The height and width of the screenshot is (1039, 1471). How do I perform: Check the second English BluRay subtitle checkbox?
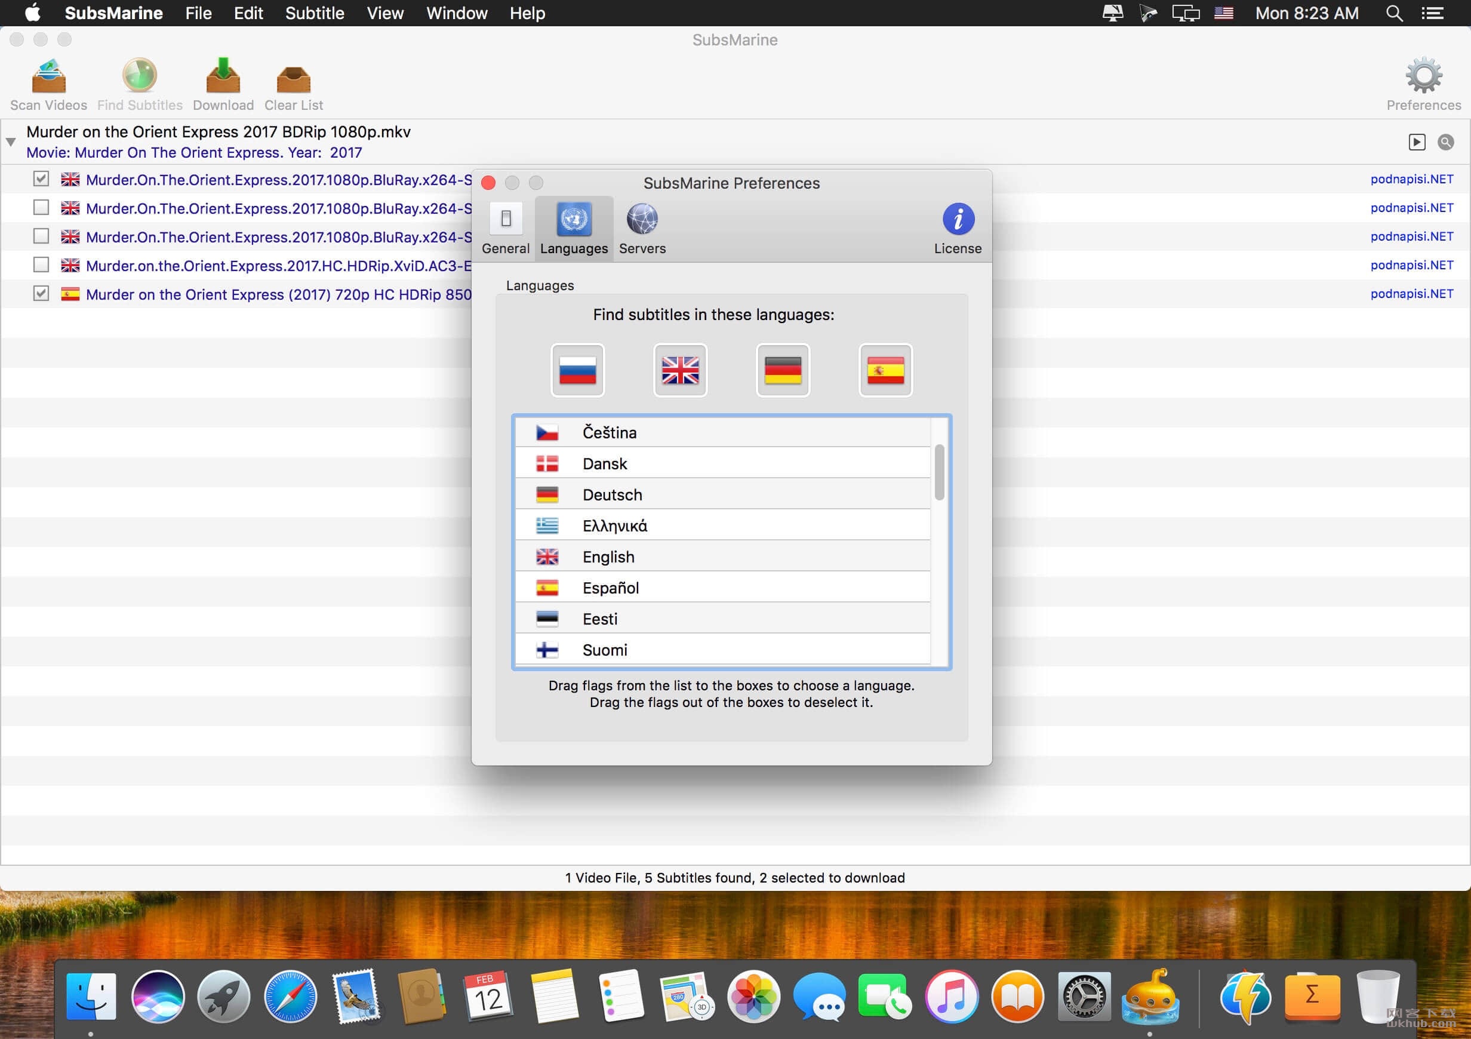(41, 208)
